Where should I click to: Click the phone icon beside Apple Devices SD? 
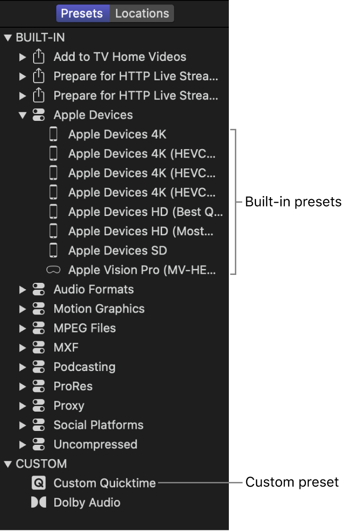tap(54, 251)
